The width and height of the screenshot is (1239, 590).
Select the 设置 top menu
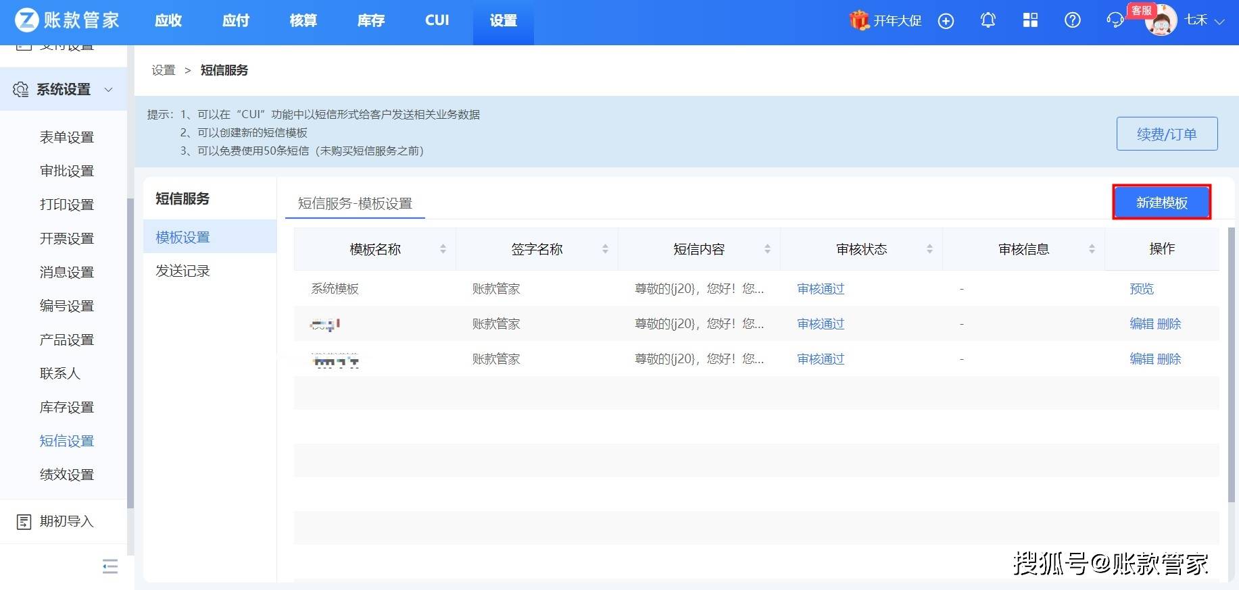[504, 21]
